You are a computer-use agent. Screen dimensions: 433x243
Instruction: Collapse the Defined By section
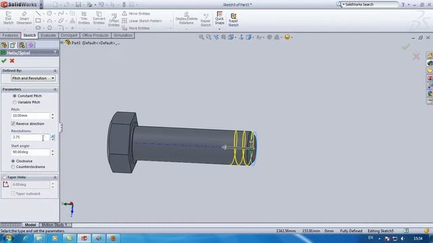pos(55,71)
